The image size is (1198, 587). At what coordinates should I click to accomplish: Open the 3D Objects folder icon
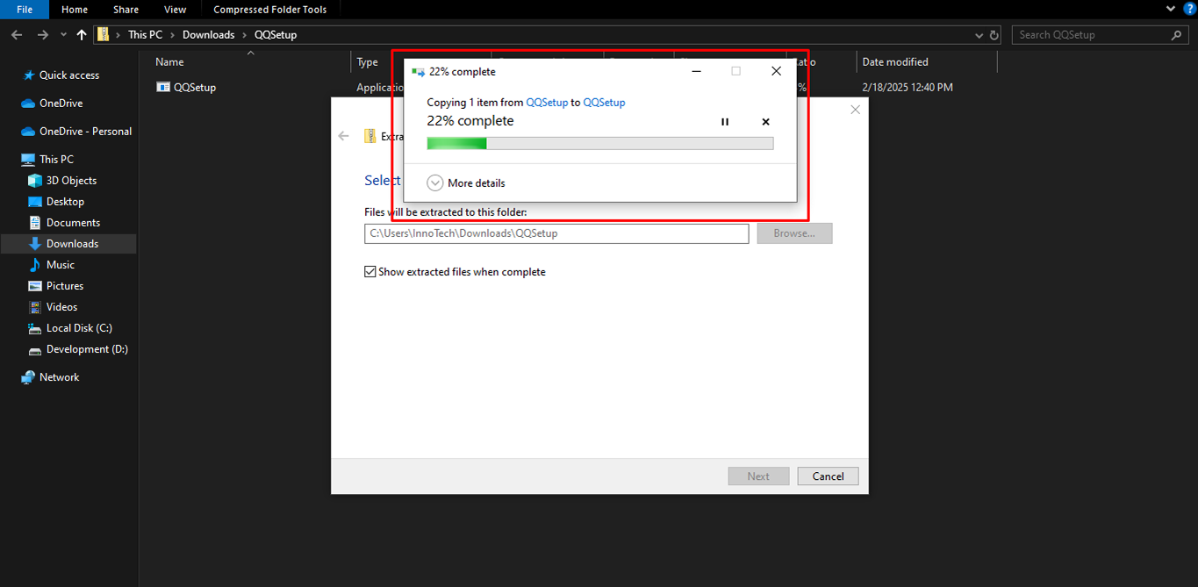[35, 181]
